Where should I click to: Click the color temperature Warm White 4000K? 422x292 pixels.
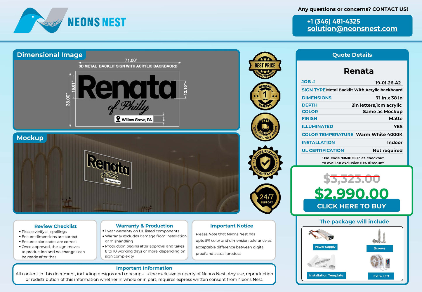[379, 134]
